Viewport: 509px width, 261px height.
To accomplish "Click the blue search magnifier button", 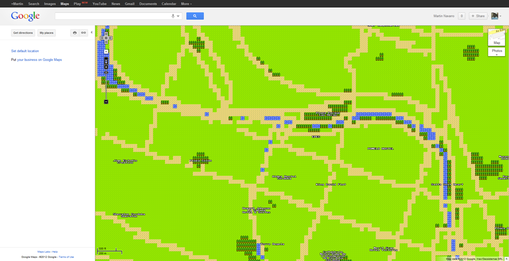I will 195,16.
